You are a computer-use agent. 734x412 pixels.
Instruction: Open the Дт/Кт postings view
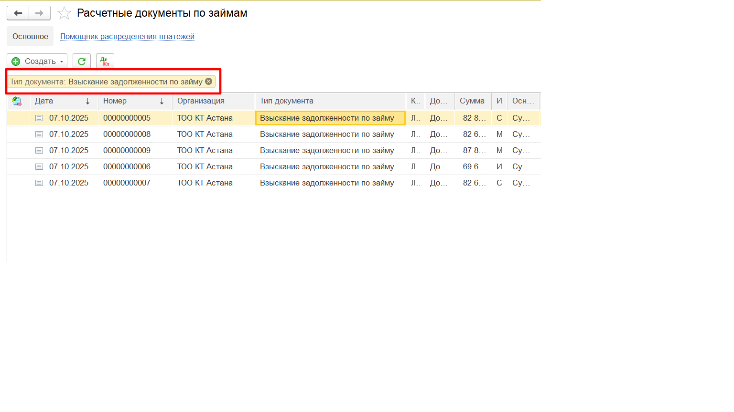pyautogui.click(x=105, y=61)
